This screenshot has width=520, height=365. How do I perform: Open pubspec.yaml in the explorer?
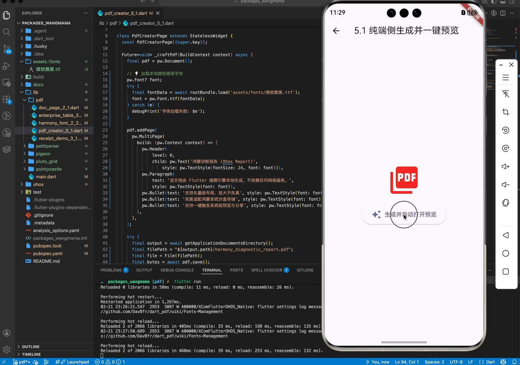click(48, 253)
